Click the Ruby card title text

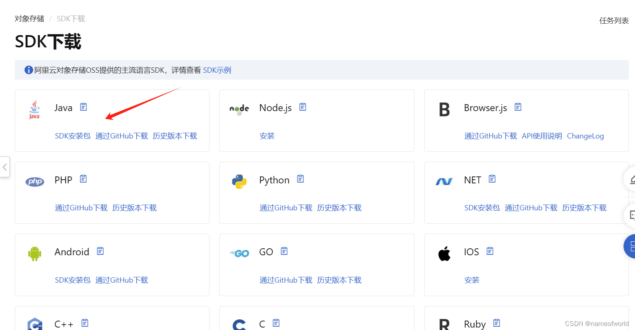tap(475, 324)
